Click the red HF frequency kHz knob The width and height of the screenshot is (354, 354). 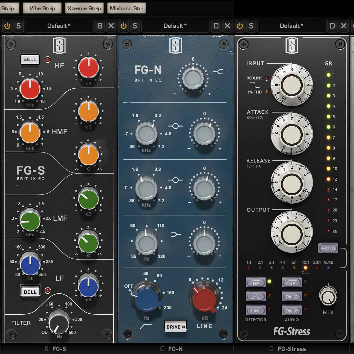[30, 89]
